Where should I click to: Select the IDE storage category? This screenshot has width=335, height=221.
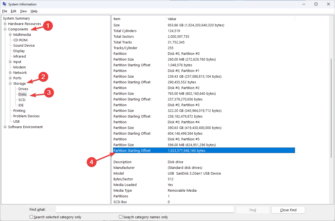coord(21,105)
